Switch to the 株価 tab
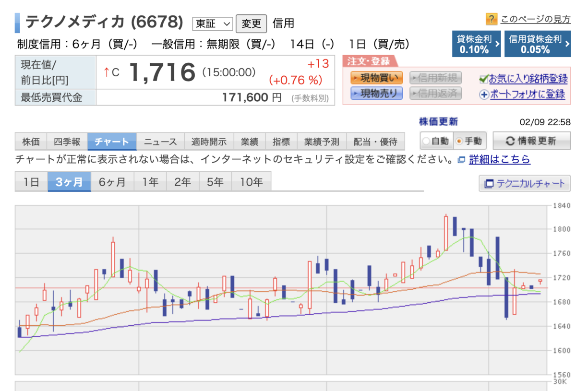 (x=31, y=142)
